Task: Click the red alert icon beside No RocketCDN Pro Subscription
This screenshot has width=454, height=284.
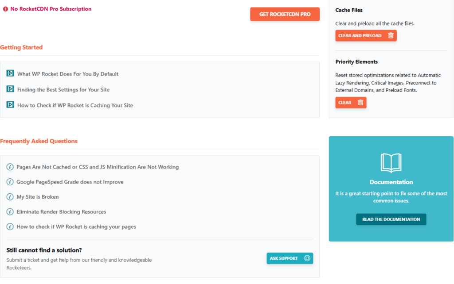Action: coord(5,9)
